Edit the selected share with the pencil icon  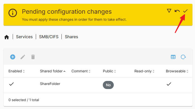[x=23, y=57]
